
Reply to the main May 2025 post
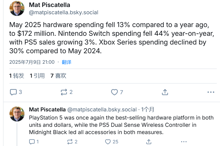[x=13, y=92]
